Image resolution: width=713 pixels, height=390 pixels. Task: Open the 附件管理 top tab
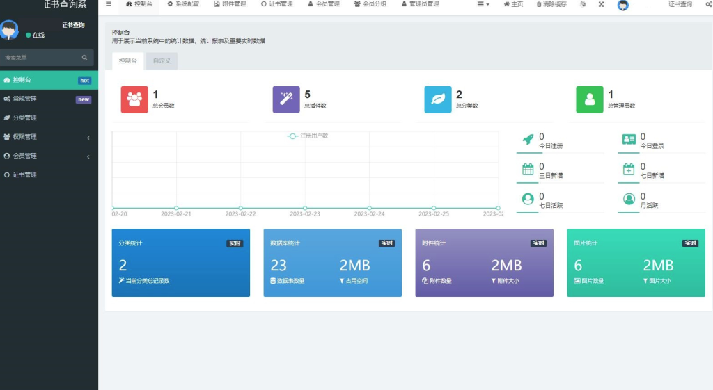pos(230,4)
